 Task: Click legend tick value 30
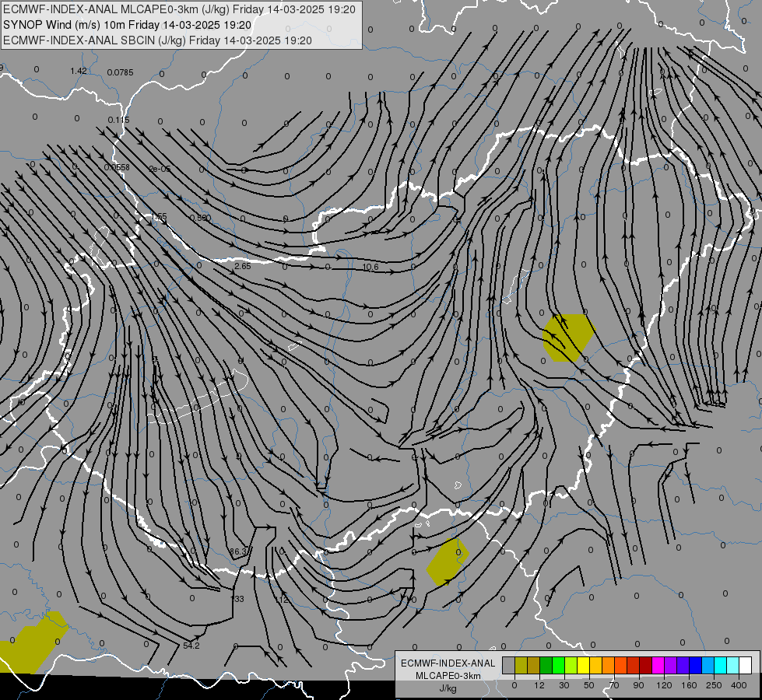click(564, 685)
